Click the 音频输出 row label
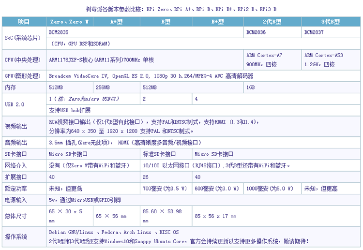This screenshot has width=363, height=250. click(24, 143)
